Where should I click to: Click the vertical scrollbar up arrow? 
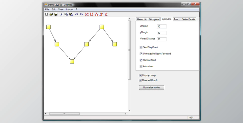[129, 19]
